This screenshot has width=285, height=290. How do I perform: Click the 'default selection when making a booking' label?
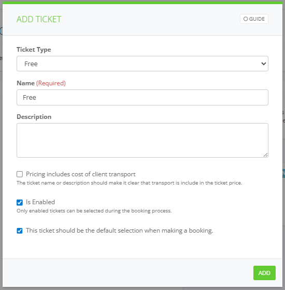(119, 231)
